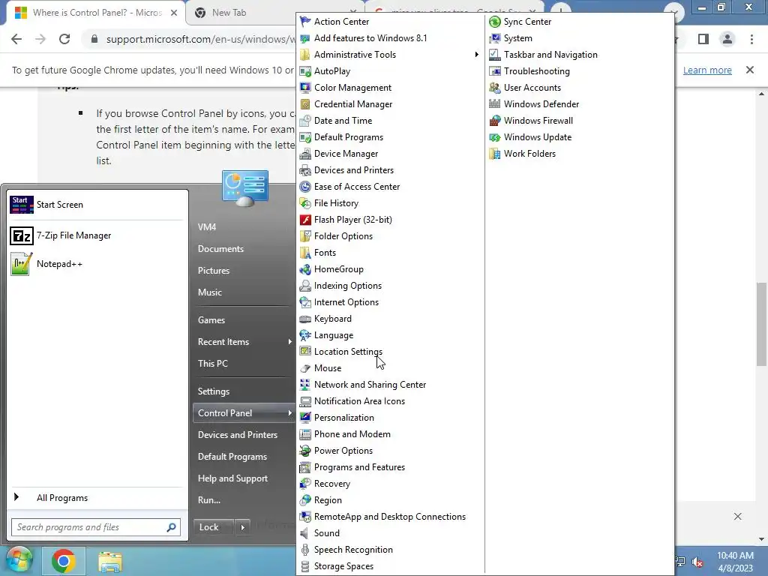Image resolution: width=768 pixels, height=576 pixels.
Task: Click the 7-Zip File Manager icon
Action: point(22,236)
